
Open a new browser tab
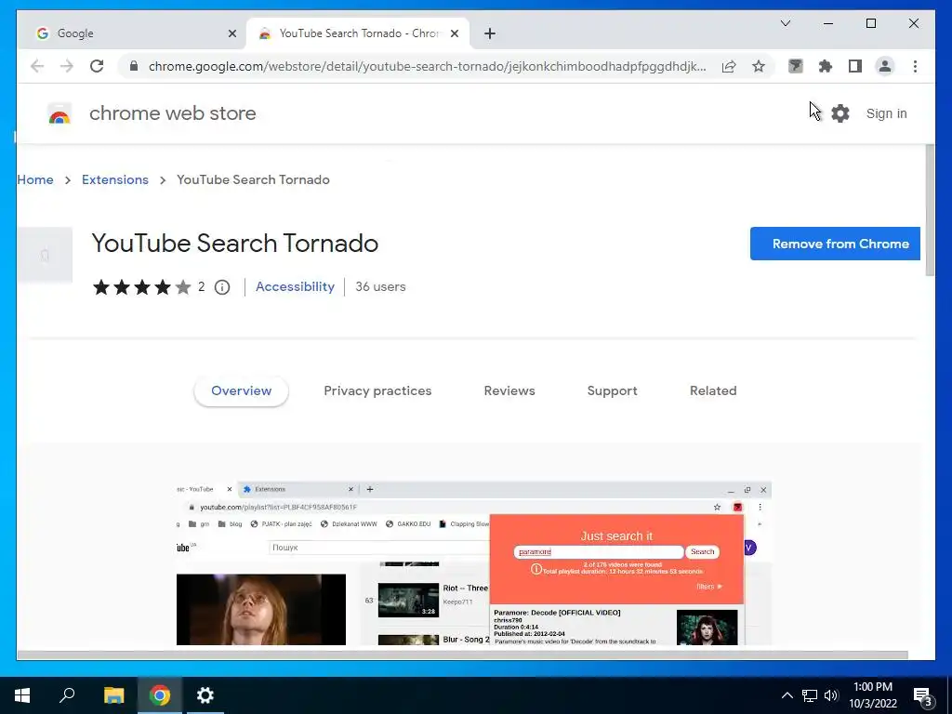[490, 33]
